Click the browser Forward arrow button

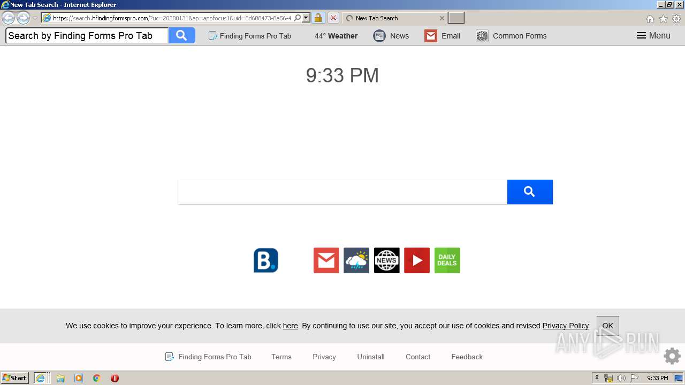[23, 18]
